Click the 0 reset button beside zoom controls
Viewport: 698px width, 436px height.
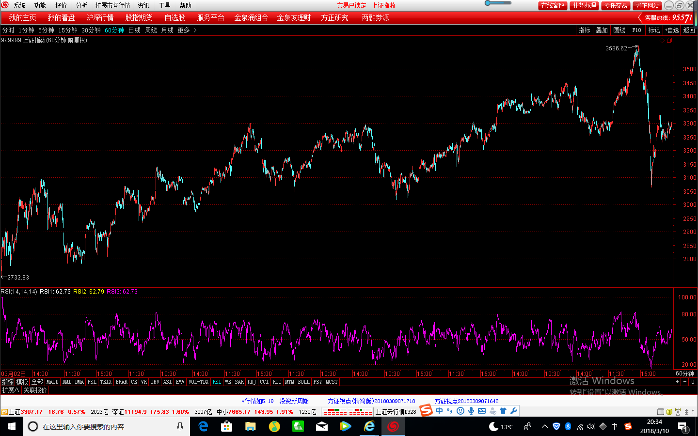point(693,382)
